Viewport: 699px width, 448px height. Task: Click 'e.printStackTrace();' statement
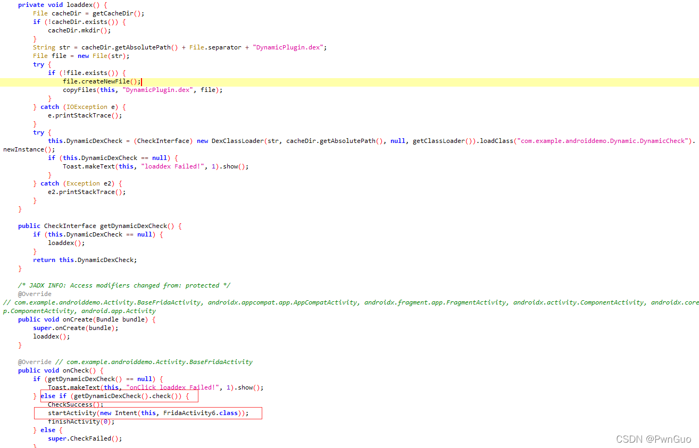tap(85, 115)
